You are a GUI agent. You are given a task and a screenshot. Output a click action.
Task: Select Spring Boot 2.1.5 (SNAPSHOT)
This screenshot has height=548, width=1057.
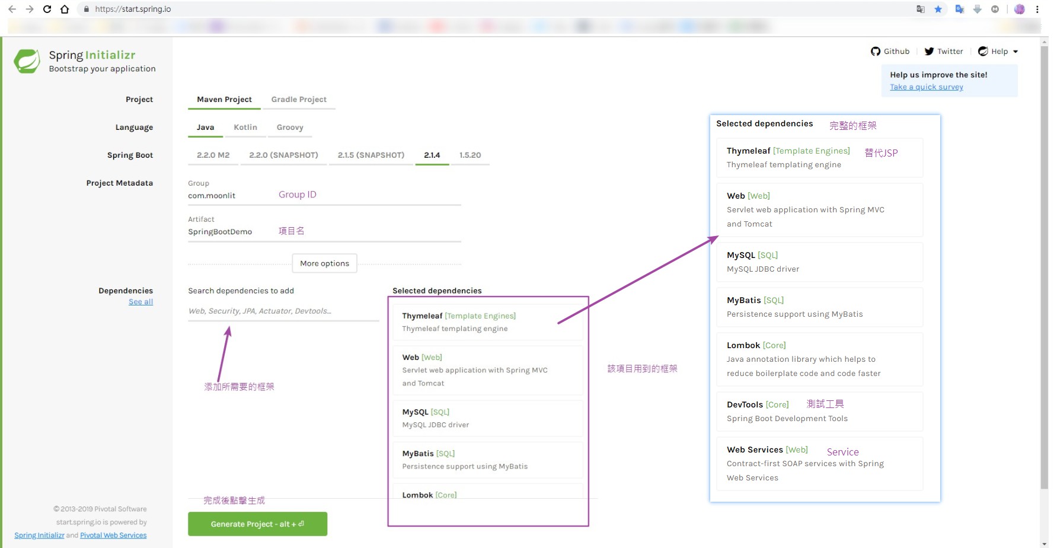(371, 155)
